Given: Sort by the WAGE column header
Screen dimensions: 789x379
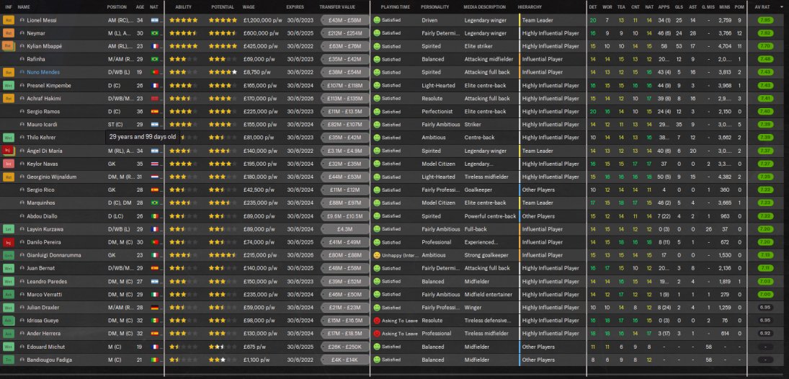Looking at the screenshot, I should (x=249, y=7).
